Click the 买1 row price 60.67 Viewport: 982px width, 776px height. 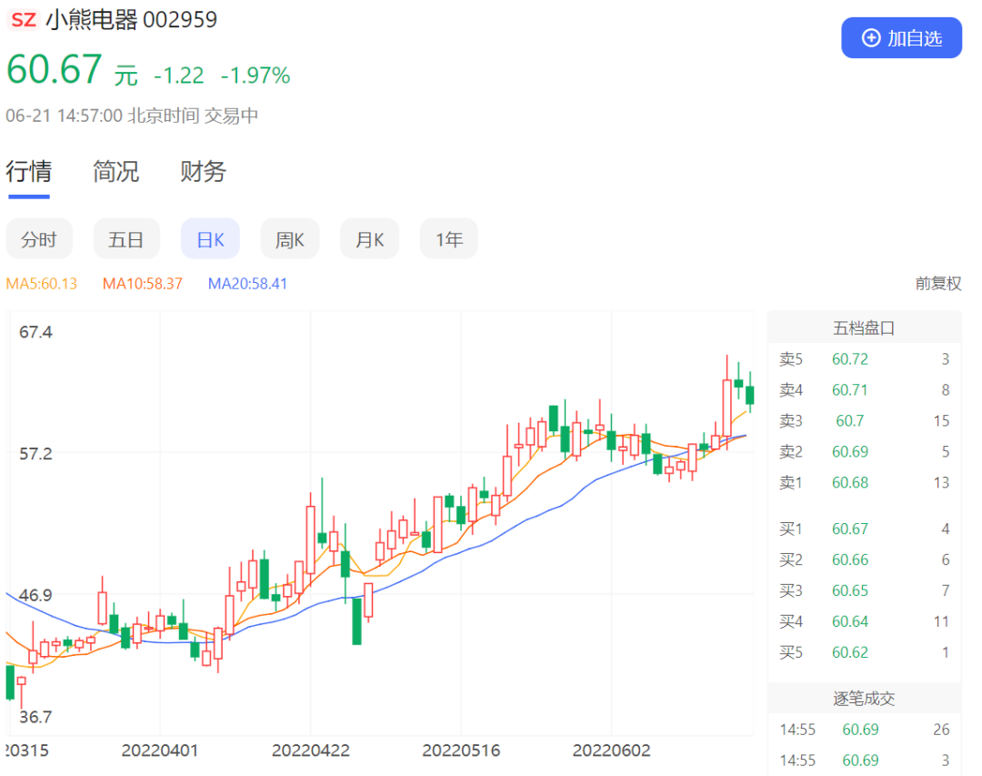coord(850,529)
